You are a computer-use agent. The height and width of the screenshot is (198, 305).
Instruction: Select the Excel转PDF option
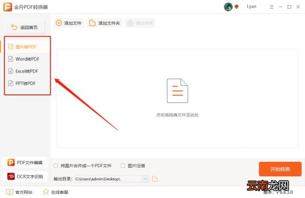tap(27, 71)
